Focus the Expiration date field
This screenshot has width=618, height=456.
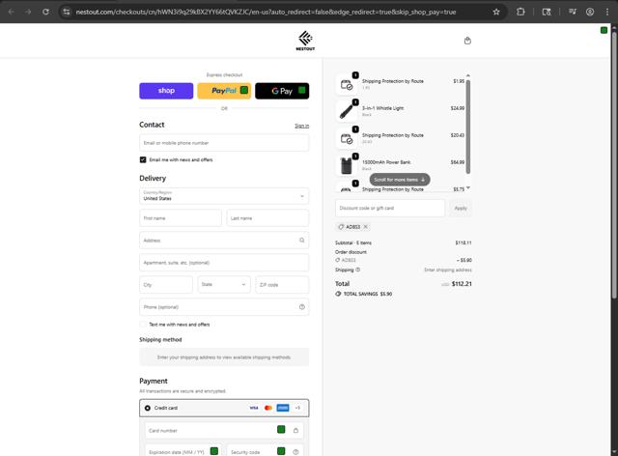(x=183, y=452)
